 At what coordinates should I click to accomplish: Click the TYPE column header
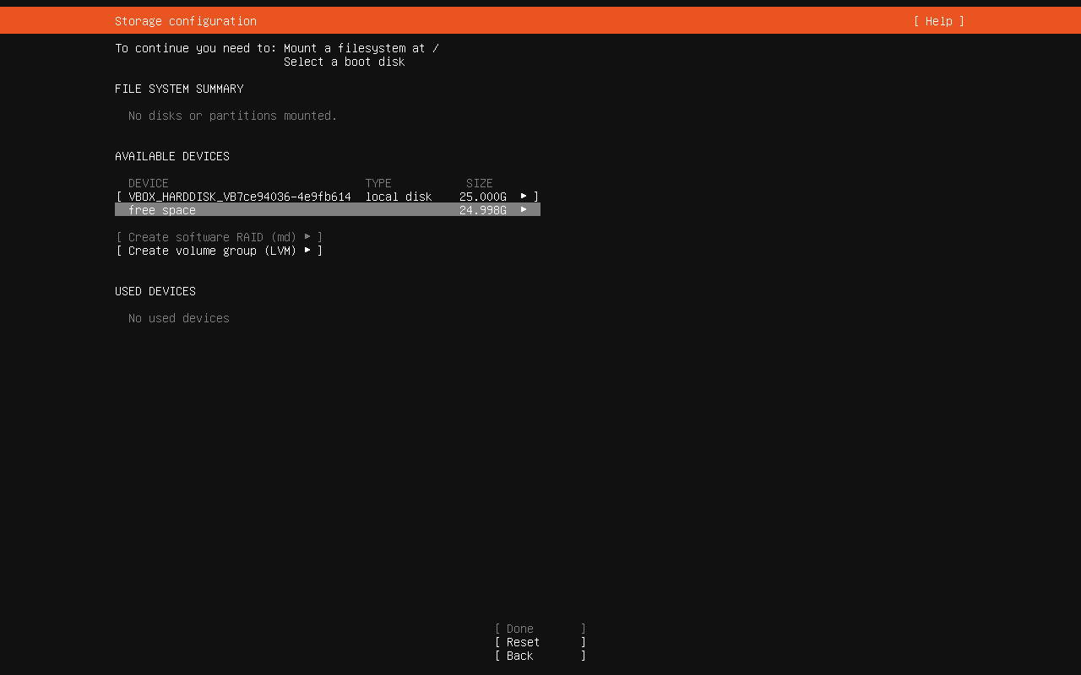pyautogui.click(x=378, y=183)
